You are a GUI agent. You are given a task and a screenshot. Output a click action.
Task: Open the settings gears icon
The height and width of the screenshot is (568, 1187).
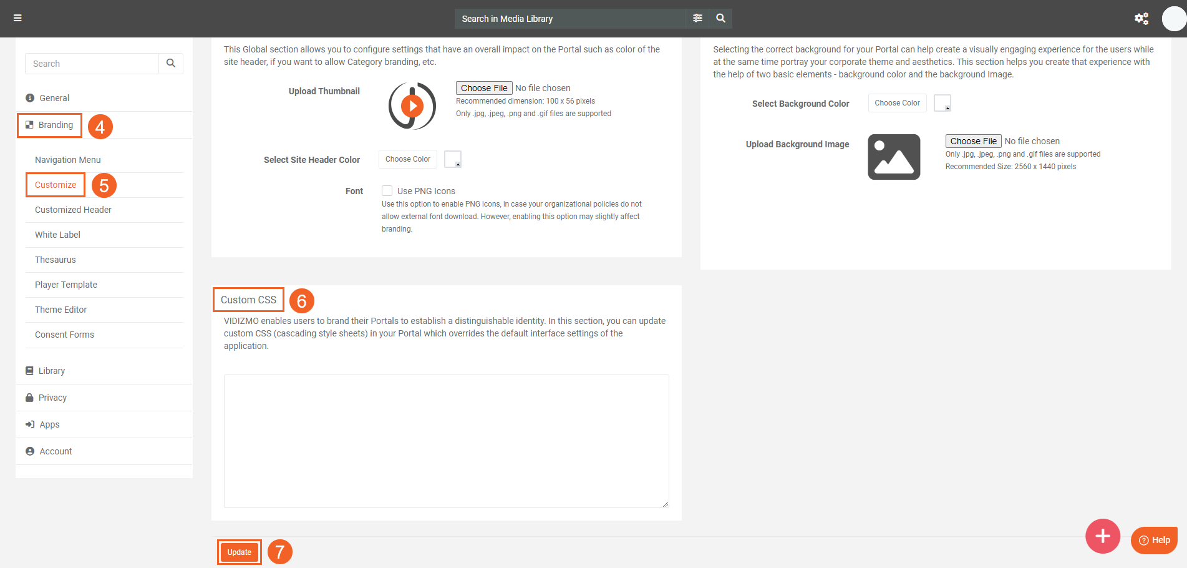point(1141,19)
